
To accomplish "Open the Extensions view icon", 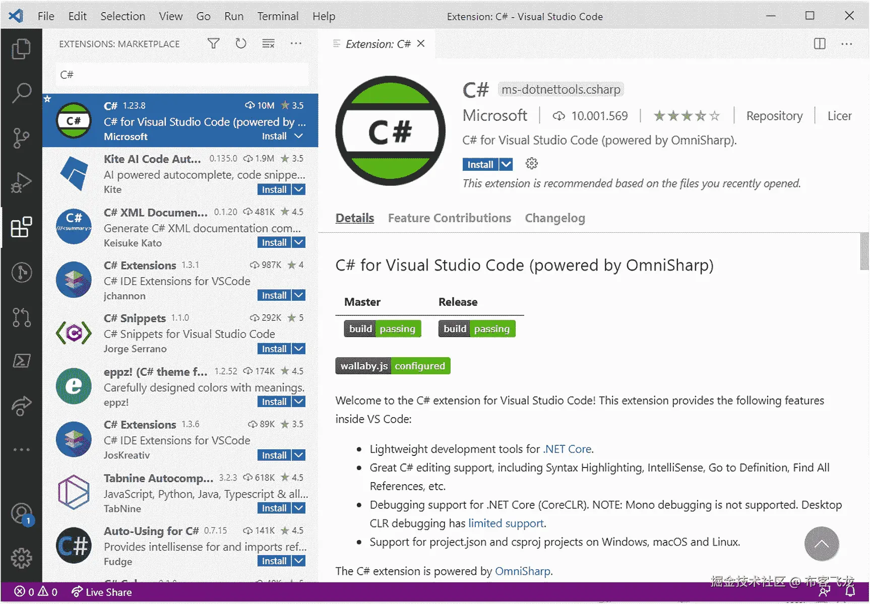I will coord(21,227).
